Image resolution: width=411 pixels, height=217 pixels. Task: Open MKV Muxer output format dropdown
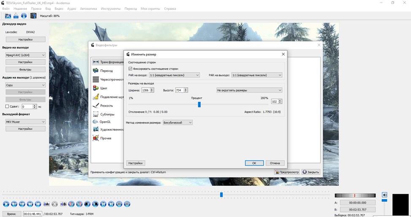click(x=25, y=122)
